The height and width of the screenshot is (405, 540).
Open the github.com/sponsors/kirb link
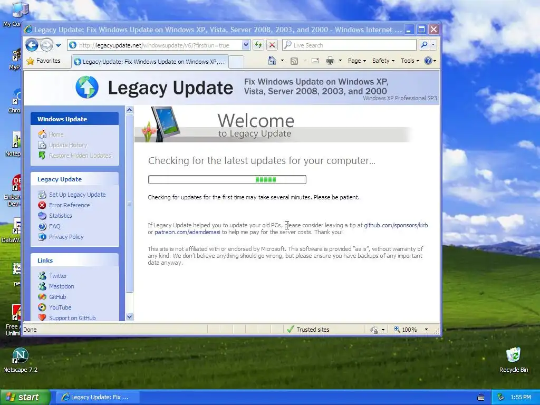click(x=396, y=225)
